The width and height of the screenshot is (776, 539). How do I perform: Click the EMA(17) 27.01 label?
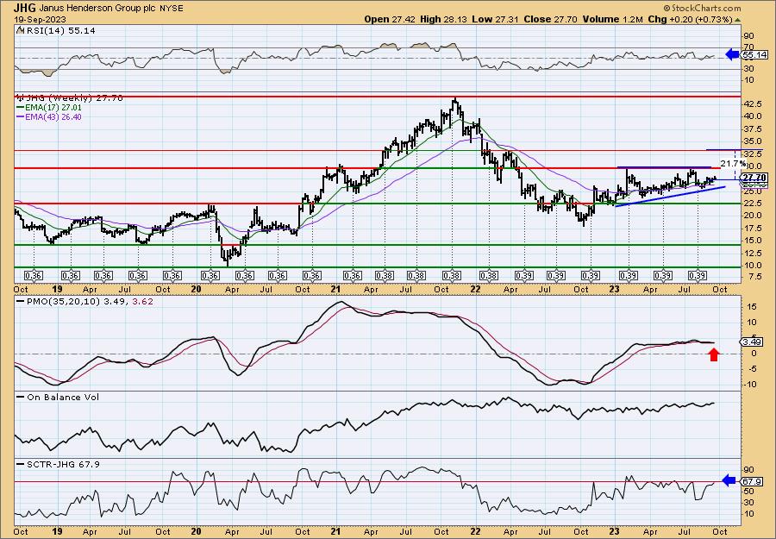coord(53,108)
